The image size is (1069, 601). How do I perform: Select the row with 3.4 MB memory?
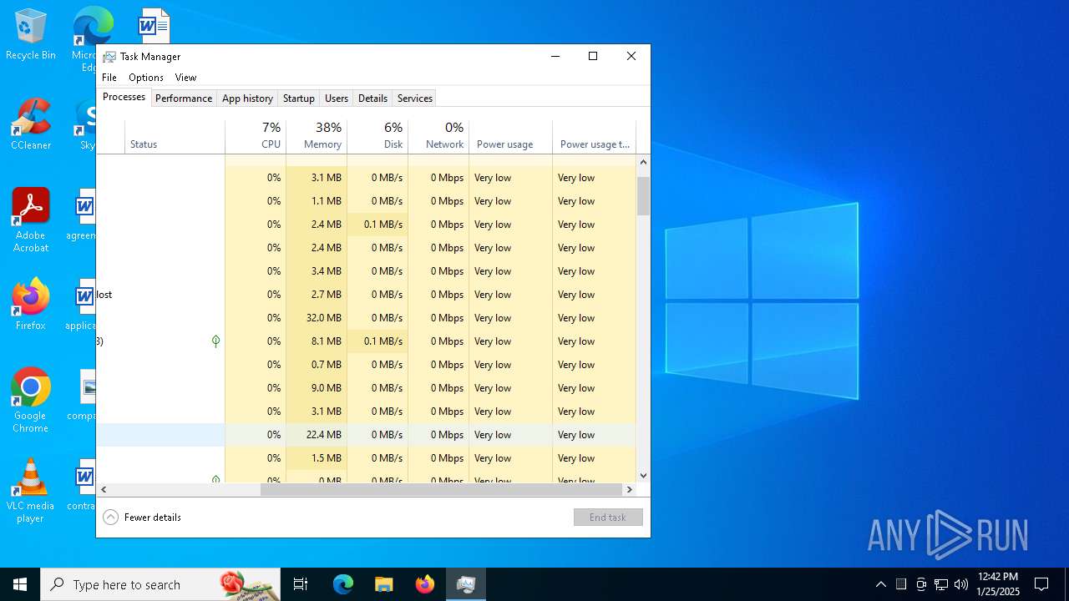(x=366, y=271)
